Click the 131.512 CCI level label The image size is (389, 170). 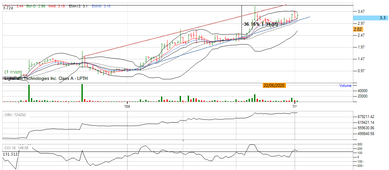(10, 154)
